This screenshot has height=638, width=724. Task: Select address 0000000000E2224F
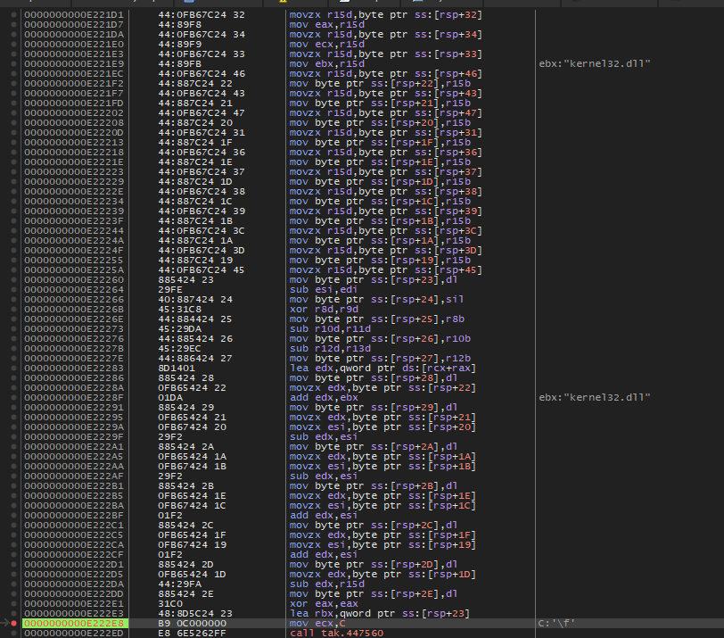tap(74, 251)
